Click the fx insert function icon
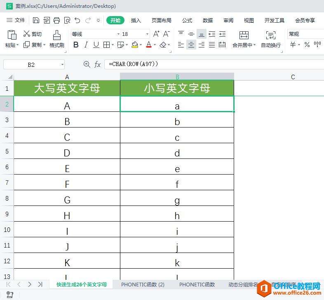 tap(98, 64)
